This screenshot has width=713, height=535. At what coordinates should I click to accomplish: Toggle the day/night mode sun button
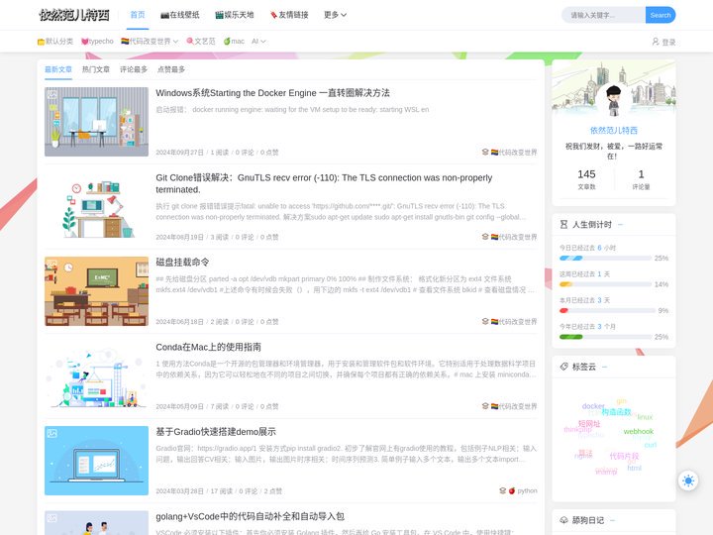[688, 481]
